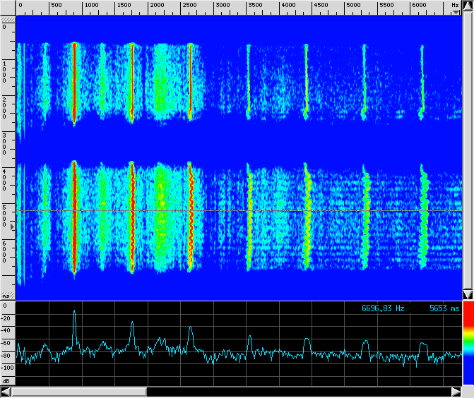Click the ms unit label on time ruler
The width and height of the screenshot is (474, 398).
(7, 296)
